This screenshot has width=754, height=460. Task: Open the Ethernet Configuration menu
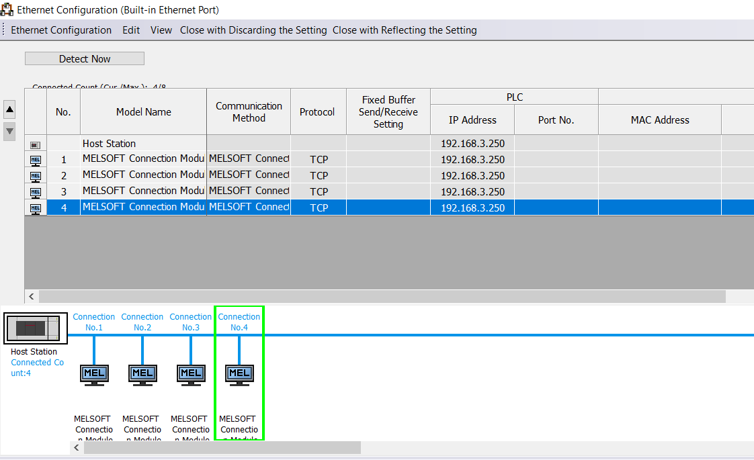coord(61,30)
